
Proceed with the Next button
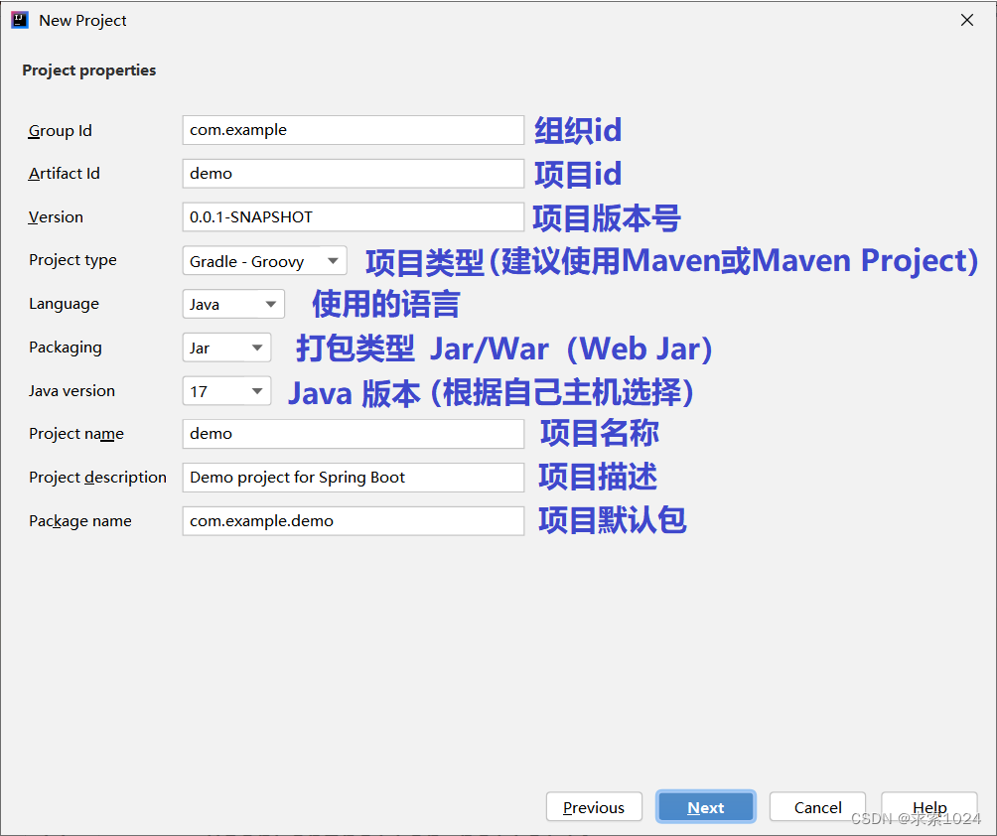point(706,807)
